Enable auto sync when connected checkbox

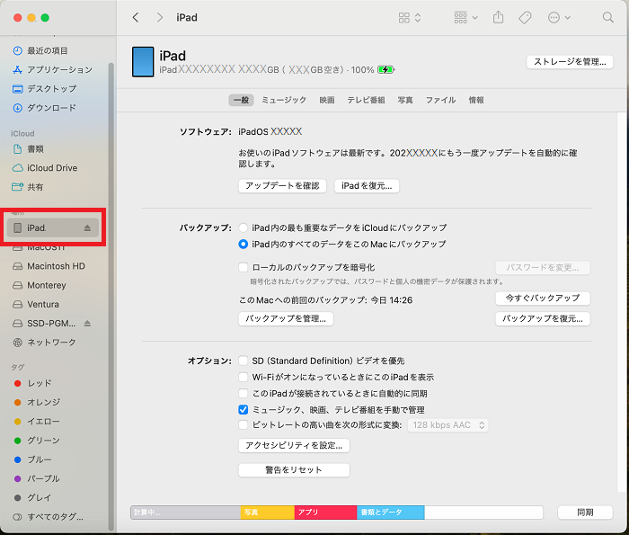(244, 393)
